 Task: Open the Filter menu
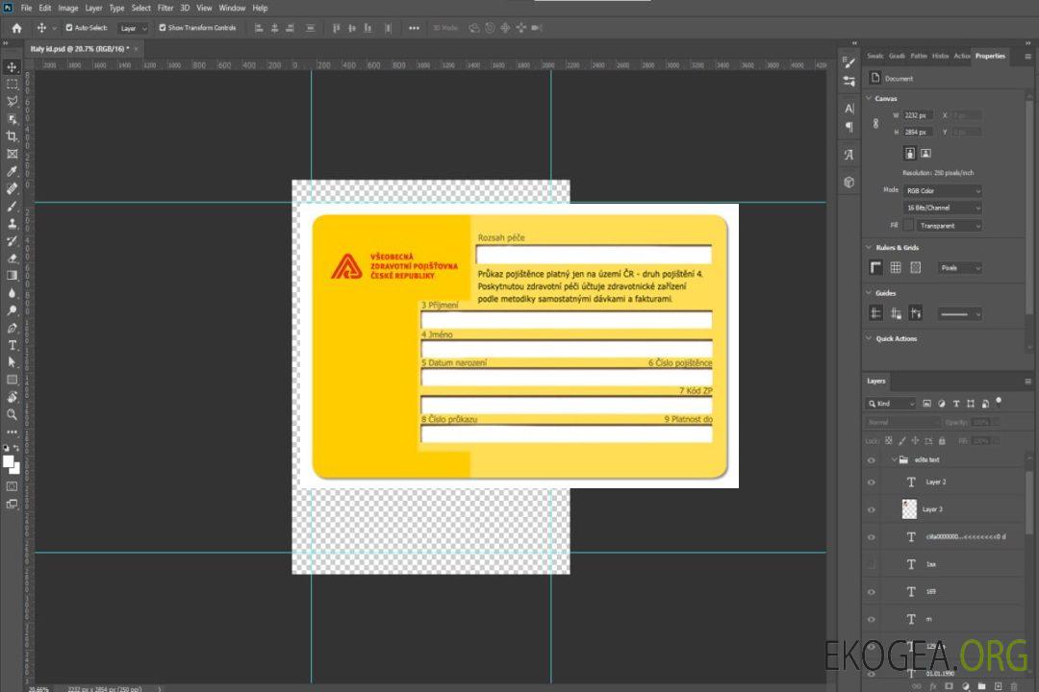pyautogui.click(x=165, y=8)
